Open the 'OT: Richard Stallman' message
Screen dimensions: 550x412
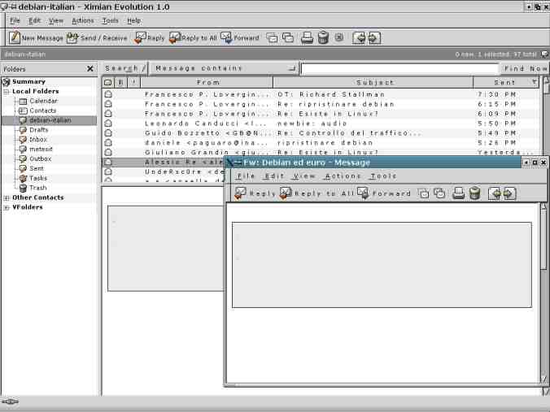pyautogui.click(x=321, y=94)
